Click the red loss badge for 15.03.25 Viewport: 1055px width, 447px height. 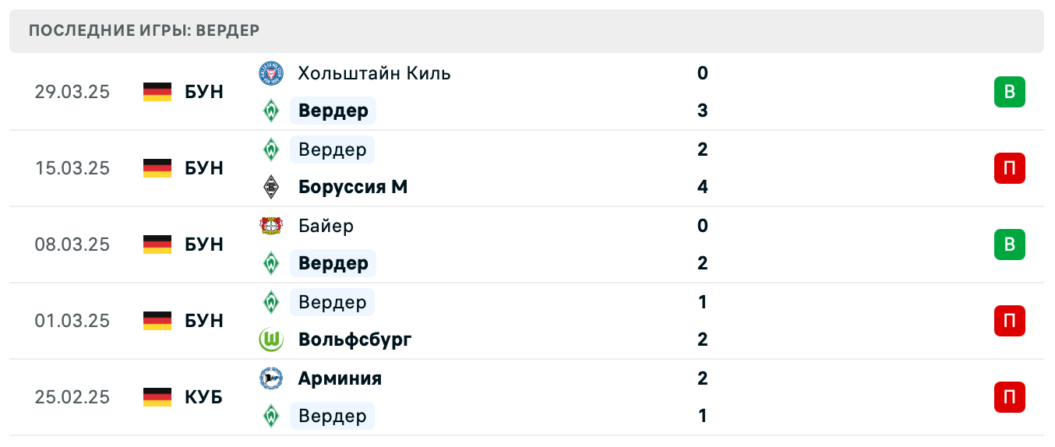point(1009,168)
